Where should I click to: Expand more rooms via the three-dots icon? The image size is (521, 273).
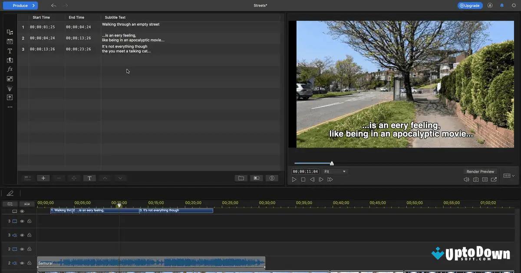pos(10,107)
